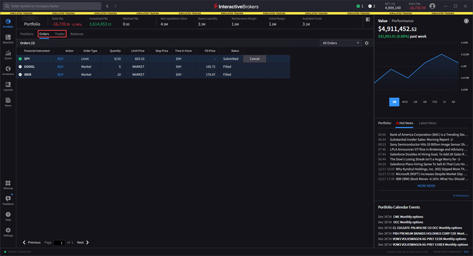Viewport: 473px width, 256px height.
Task: Select the 1Y chart range
Action: [x=444, y=102]
